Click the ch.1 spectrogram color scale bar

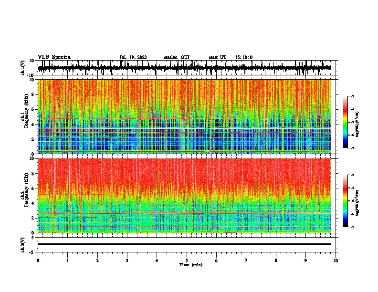tap(346, 122)
